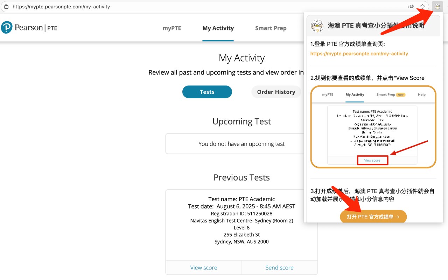Click the test date August 6, 2025 line

point(241,206)
